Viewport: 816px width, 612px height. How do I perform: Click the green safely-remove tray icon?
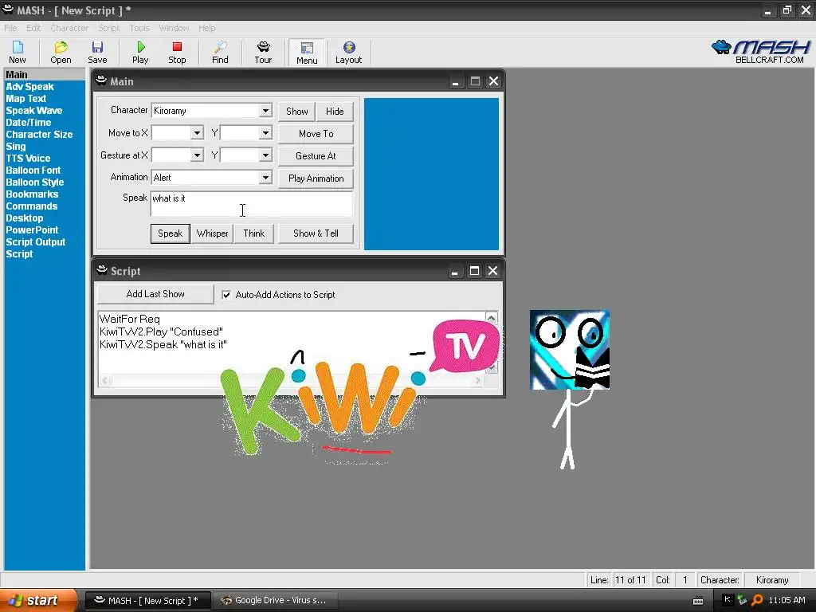click(742, 600)
